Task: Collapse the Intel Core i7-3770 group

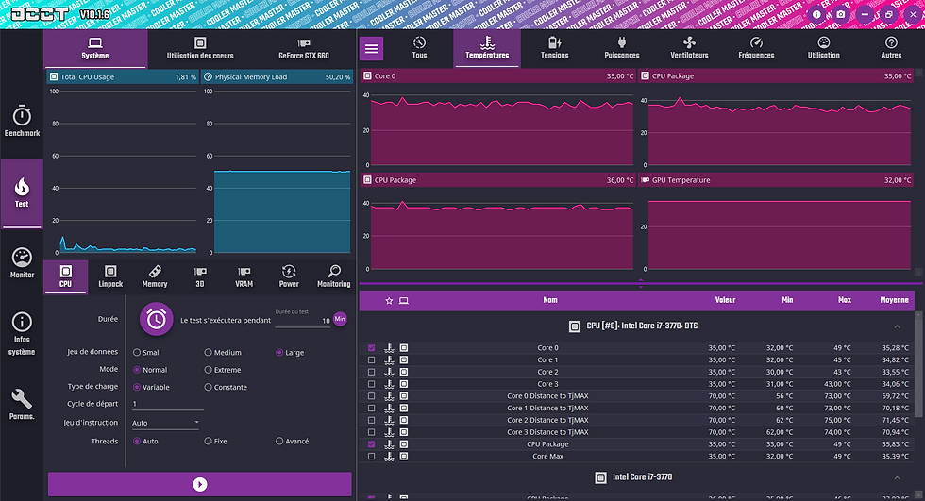Action: tap(897, 477)
